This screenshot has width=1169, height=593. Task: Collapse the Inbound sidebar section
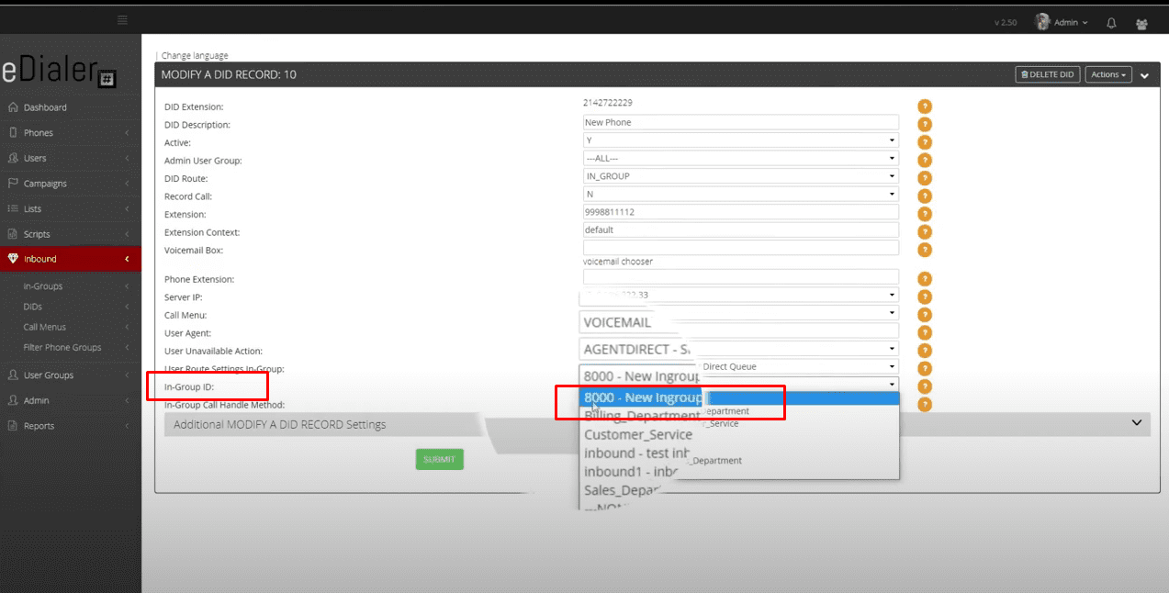[x=70, y=259]
